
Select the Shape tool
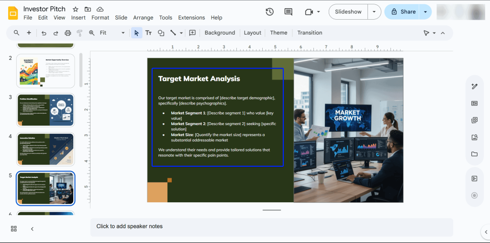pyautogui.click(x=161, y=33)
